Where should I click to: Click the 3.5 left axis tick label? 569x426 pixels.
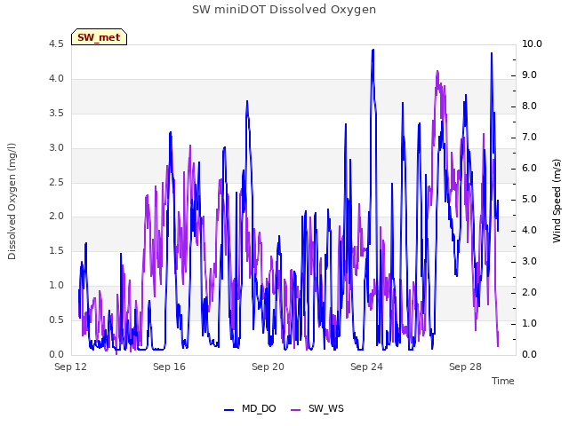point(56,113)
